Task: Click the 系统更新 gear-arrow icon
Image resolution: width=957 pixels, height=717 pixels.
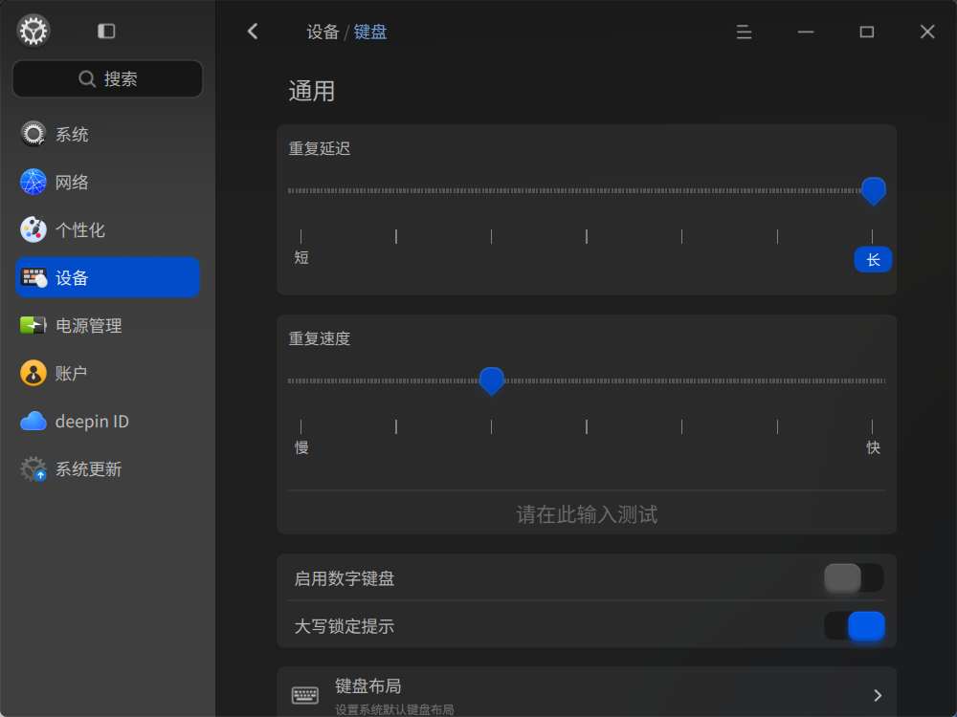Action: point(33,468)
